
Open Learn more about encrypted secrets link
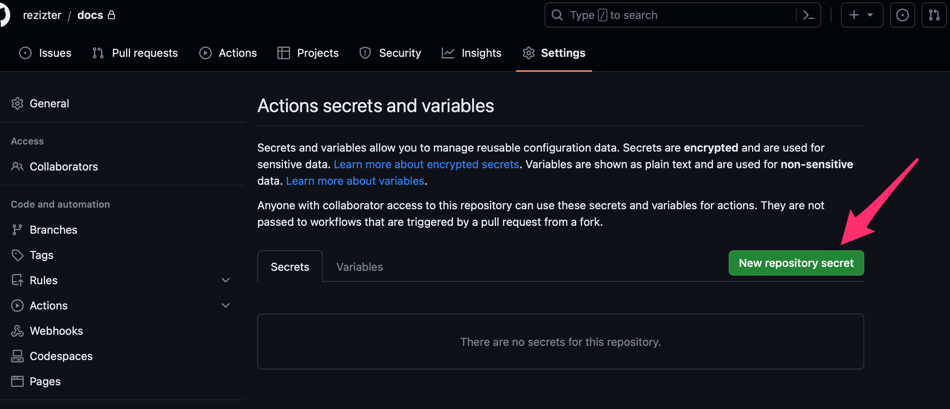coord(426,164)
